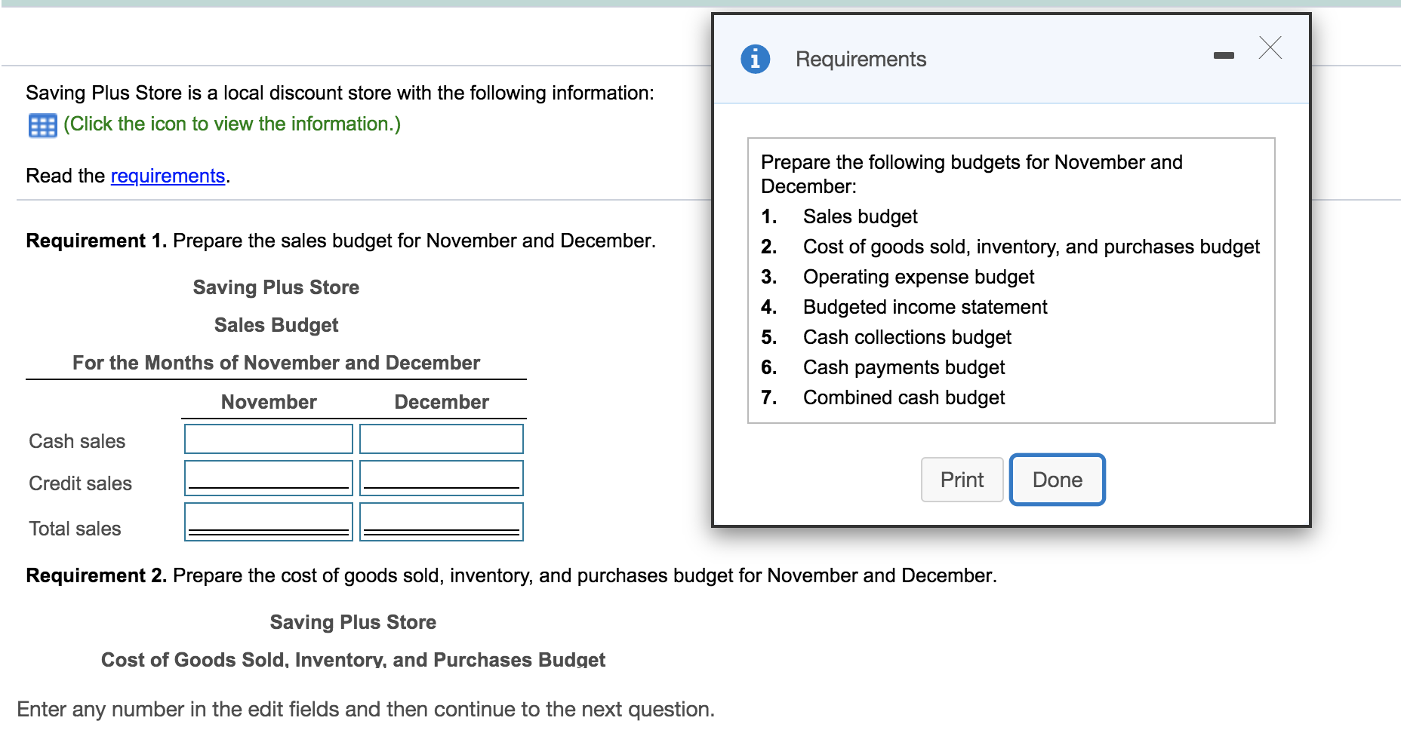Click the Total sales December field
Viewport: 1401px width, 730px height.
(x=441, y=520)
